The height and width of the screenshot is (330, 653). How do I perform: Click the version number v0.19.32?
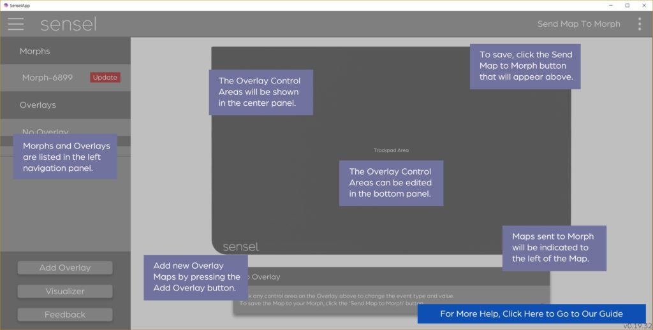click(636, 326)
